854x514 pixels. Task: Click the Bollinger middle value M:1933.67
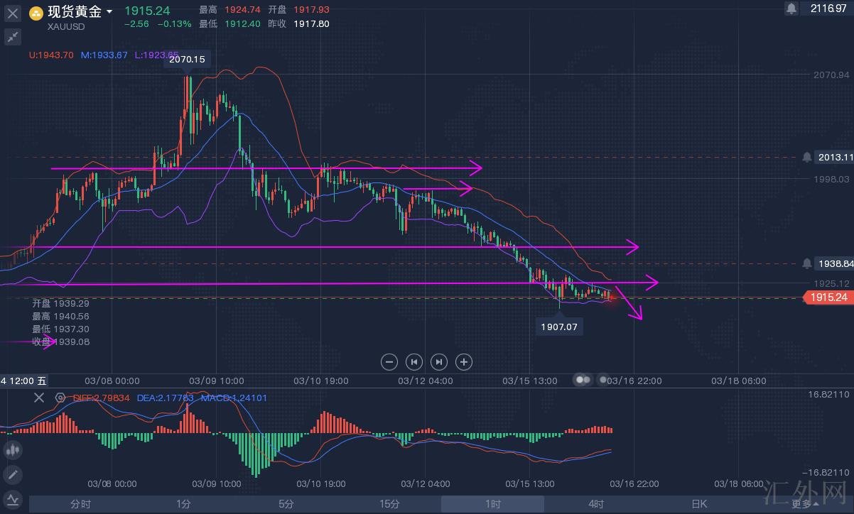pyautogui.click(x=104, y=55)
